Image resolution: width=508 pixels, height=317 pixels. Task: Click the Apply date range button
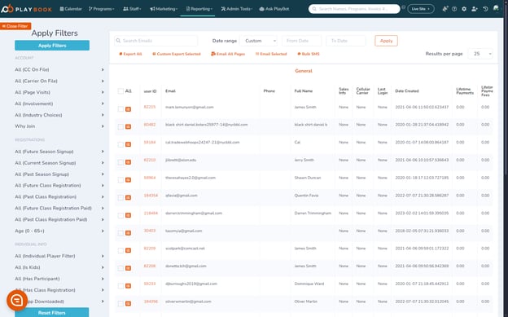(386, 41)
